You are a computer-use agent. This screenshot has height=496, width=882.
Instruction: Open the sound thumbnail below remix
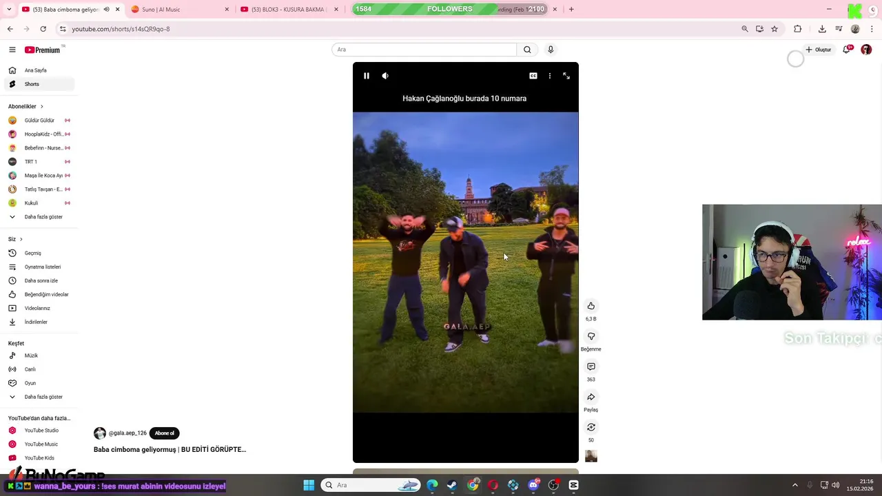tap(591, 456)
